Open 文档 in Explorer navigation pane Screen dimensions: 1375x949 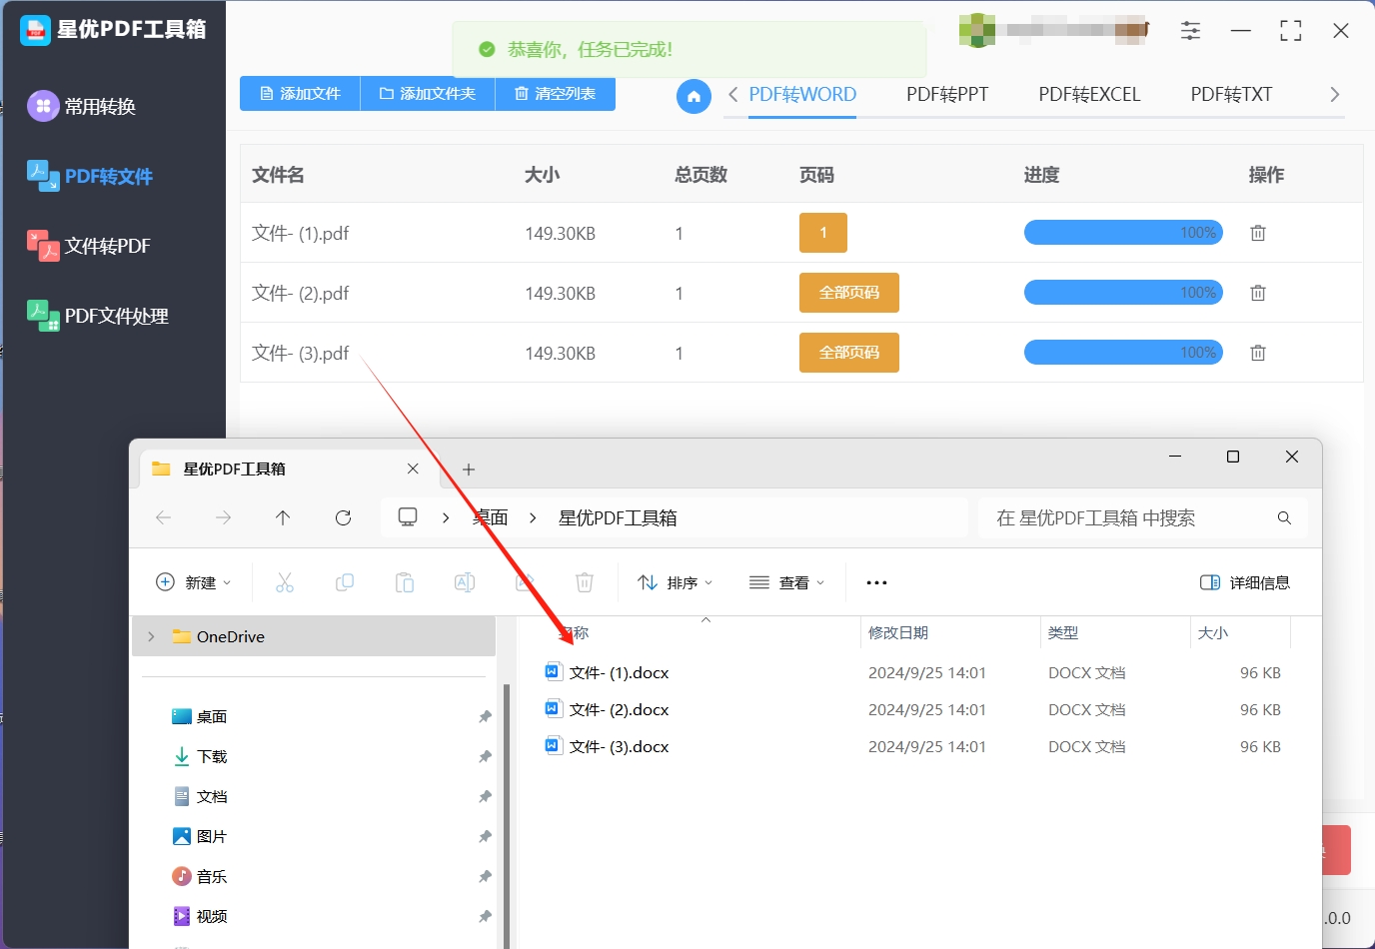coord(200,796)
